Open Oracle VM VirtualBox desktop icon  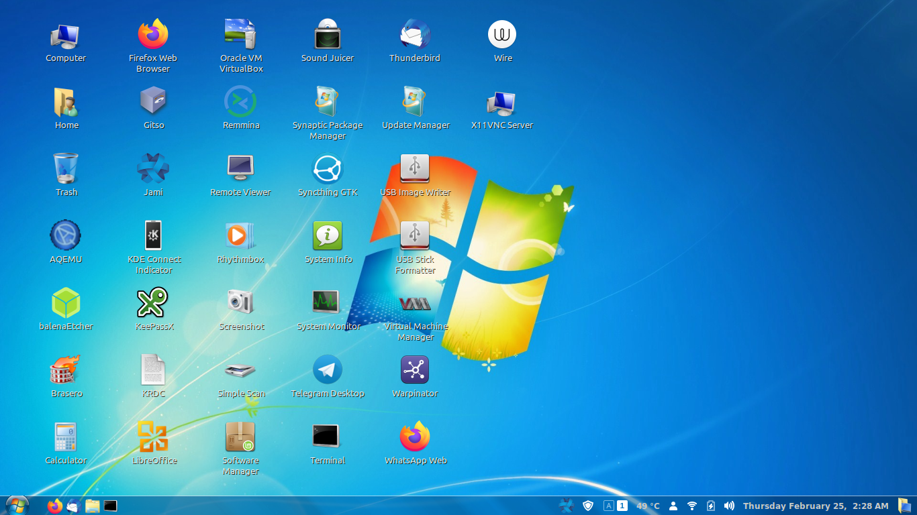click(x=240, y=35)
